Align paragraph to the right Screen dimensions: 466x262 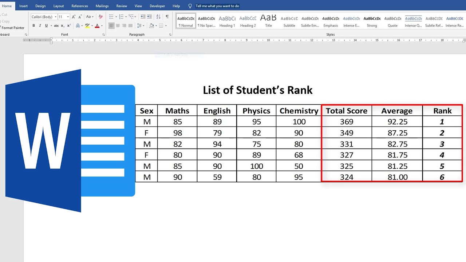coord(124,26)
